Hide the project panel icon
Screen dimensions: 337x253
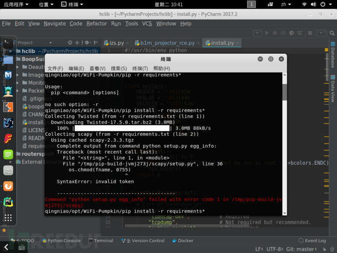[96, 42]
